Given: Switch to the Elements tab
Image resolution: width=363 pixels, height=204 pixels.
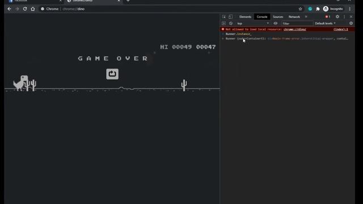Looking at the screenshot, I should (245, 16).
